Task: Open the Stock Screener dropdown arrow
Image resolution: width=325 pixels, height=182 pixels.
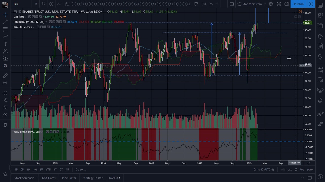Action: click(x=36, y=178)
